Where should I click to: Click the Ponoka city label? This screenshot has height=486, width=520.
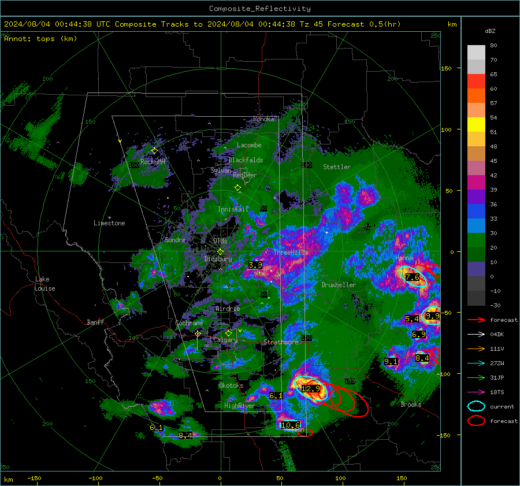263,119
